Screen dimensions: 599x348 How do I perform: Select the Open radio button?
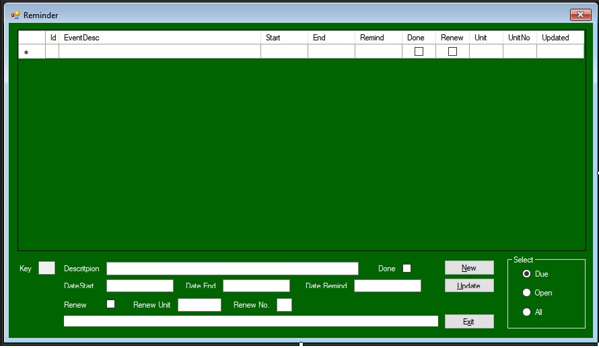[x=527, y=293]
